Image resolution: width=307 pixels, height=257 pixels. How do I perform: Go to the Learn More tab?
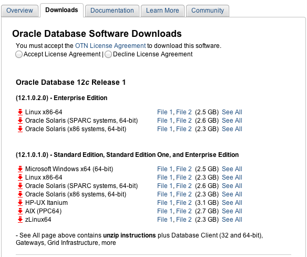[162, 11]
